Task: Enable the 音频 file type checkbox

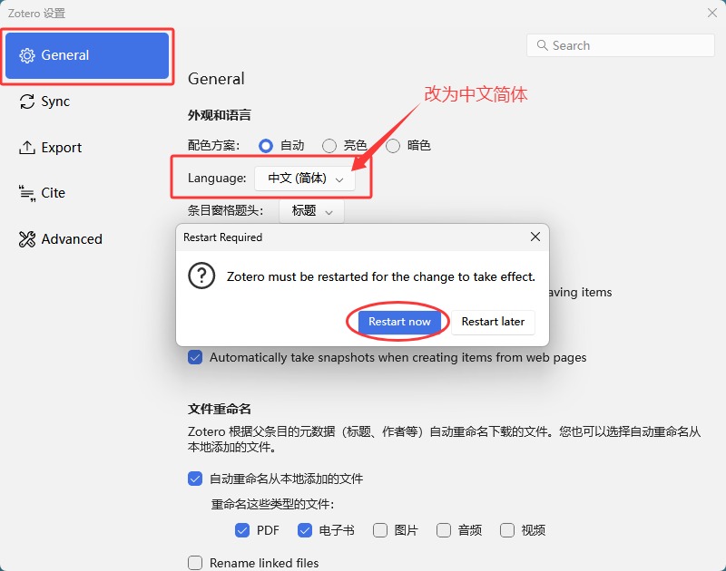Action: click(x=444, y=530)
